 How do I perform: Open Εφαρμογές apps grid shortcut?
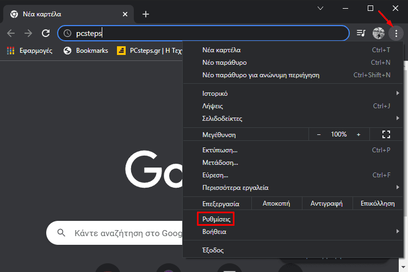(29, 51)
